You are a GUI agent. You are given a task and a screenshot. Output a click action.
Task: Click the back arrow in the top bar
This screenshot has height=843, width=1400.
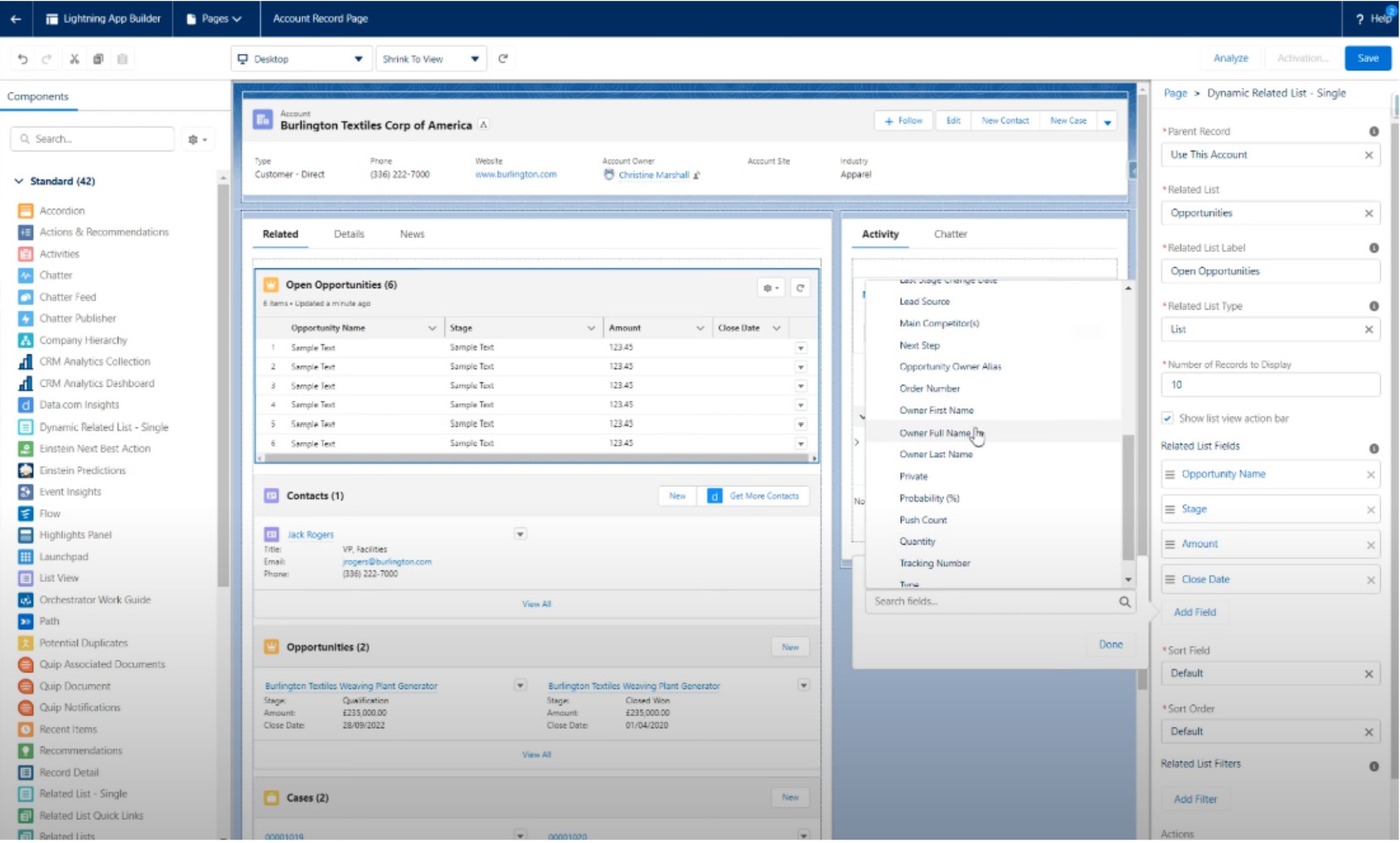click(x=17, y=18)
